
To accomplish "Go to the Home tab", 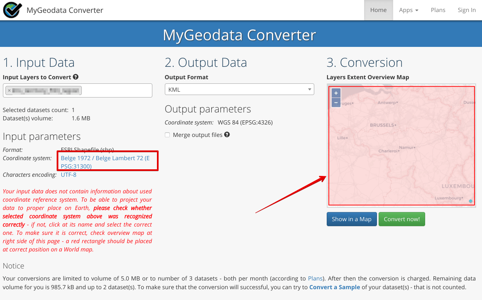I will pyautogui.click(x=378, y=10).
